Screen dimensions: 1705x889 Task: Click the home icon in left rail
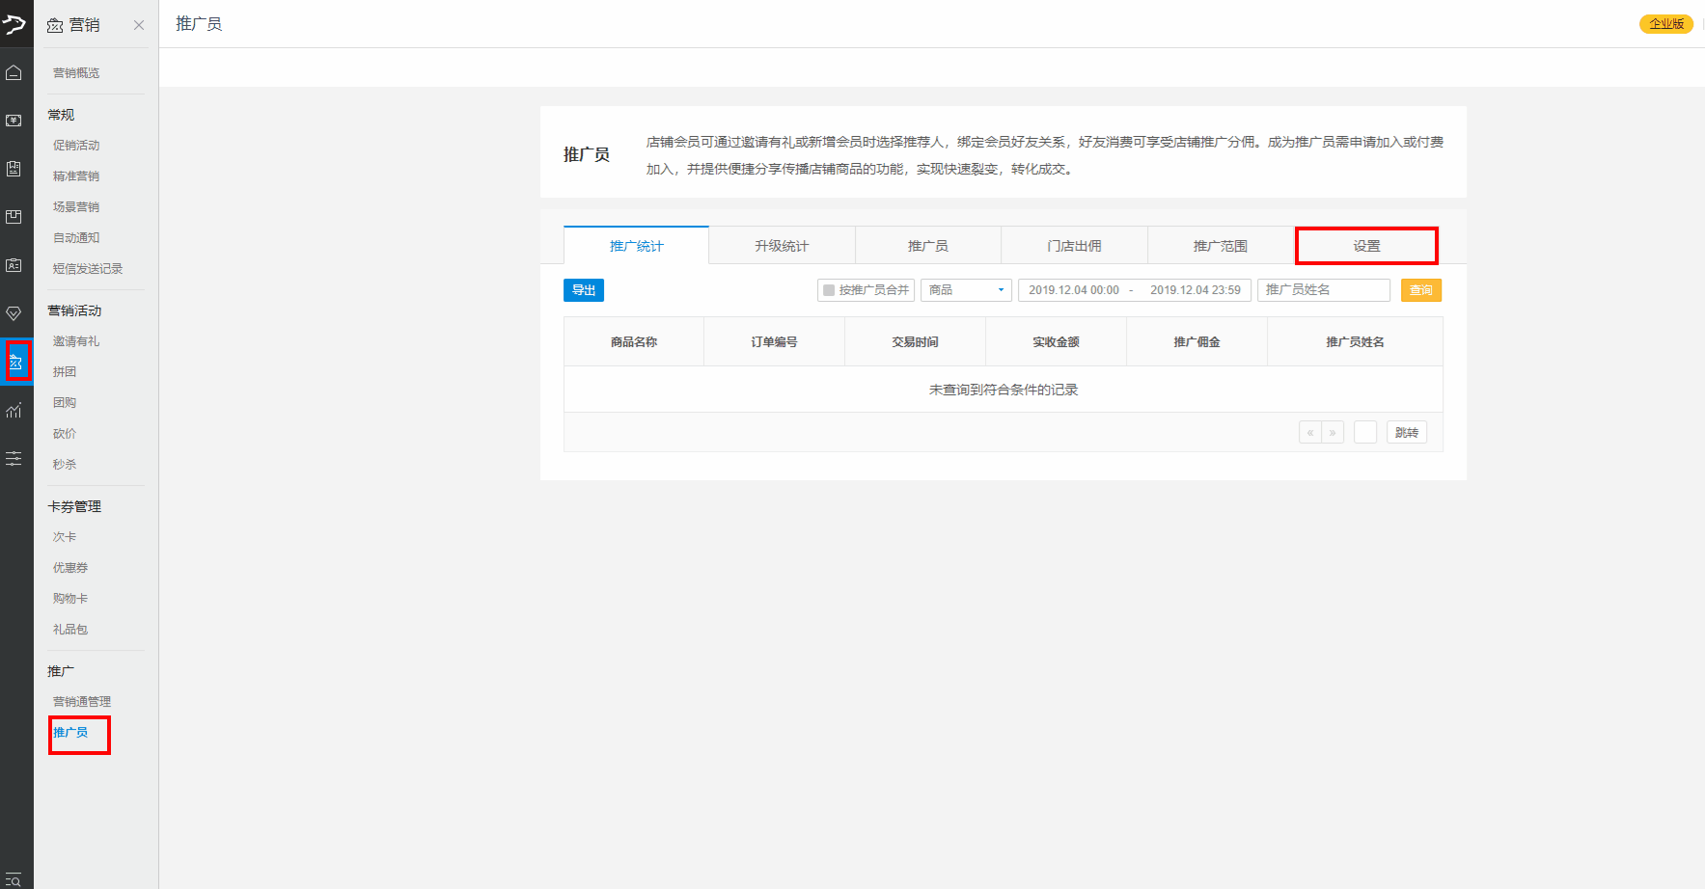coord(14,73)
